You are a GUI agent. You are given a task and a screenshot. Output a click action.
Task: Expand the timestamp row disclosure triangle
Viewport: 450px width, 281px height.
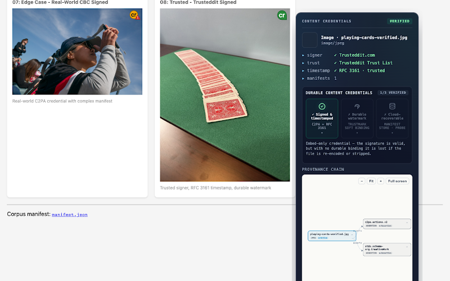point(303,71)
